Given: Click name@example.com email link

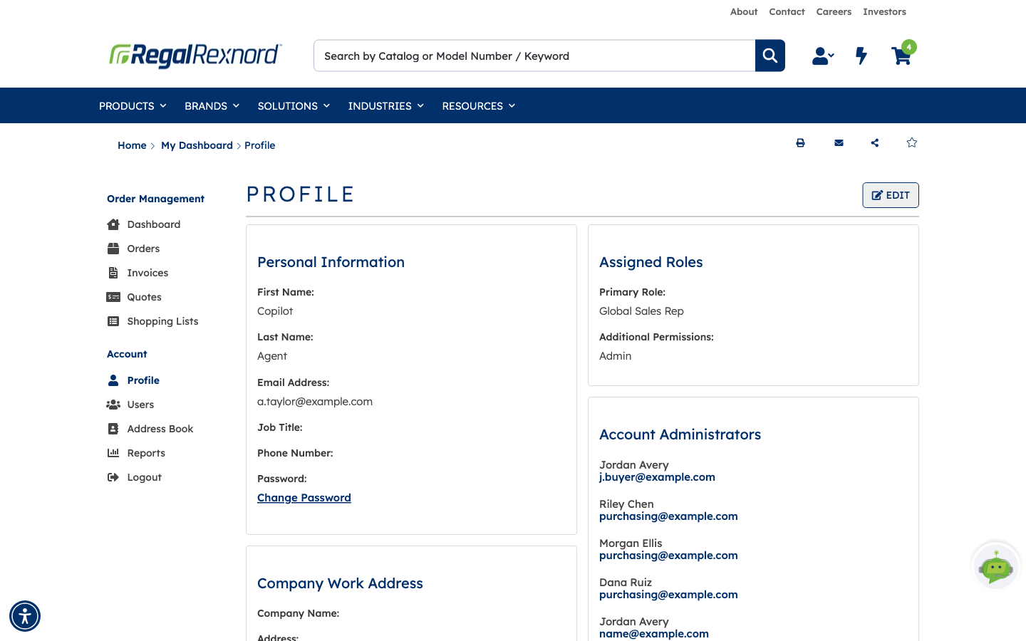Looking at the screenshot, I should click(654, 634).
